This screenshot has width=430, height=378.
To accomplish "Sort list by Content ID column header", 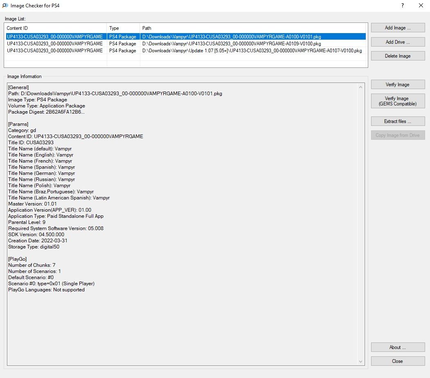I will pyautogui.click(x=55, y=28).
